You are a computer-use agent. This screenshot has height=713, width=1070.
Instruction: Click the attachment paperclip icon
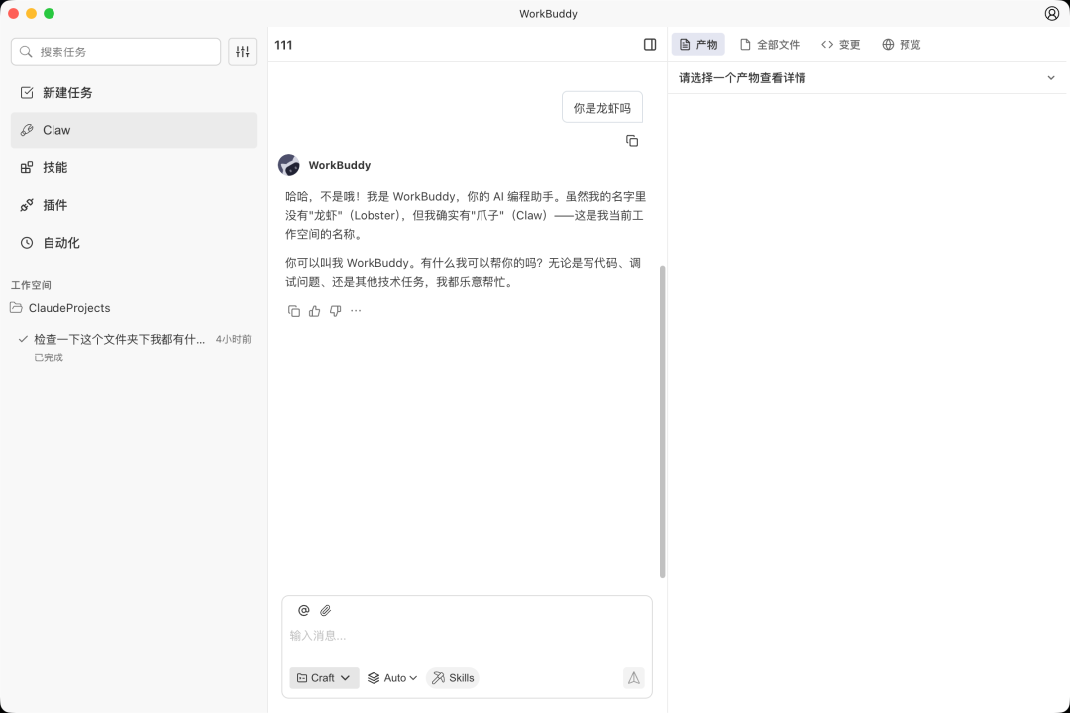pyautogui.click(x=323, y=610)
